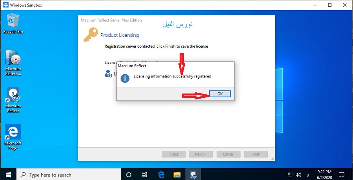Select the Macrium Reflect shortcut icon
353x180 pixels.
[13, 100]
